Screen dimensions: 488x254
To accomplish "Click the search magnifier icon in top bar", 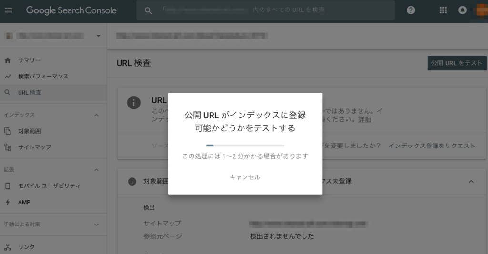I will point(148,10).
